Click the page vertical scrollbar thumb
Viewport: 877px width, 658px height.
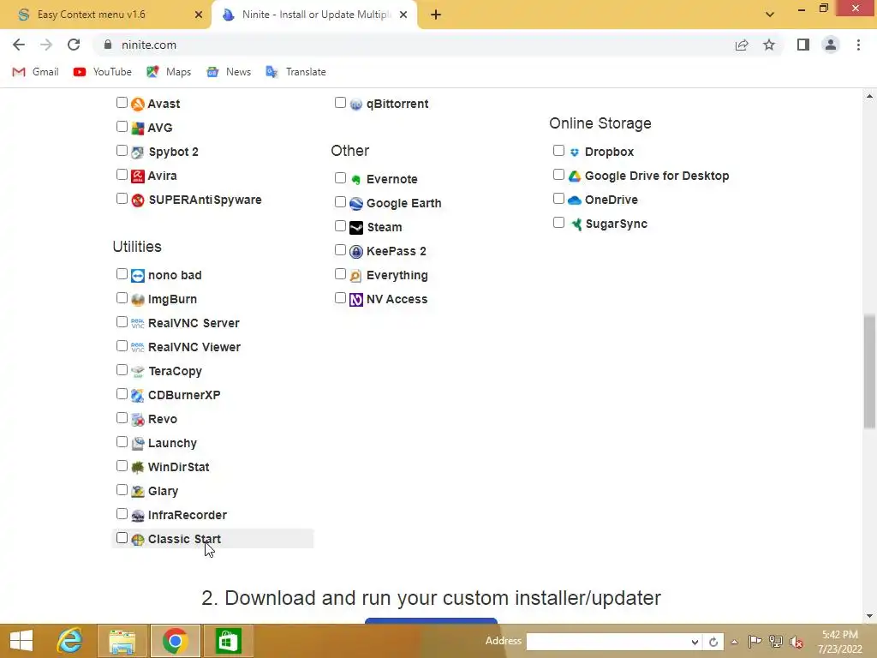pos(869,372)
